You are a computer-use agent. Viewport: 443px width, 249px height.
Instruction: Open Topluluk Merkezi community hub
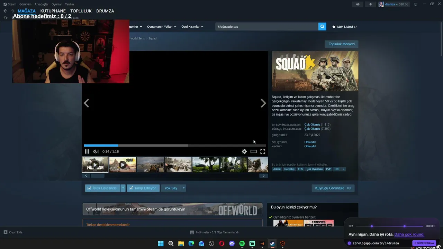click(342, 44)
